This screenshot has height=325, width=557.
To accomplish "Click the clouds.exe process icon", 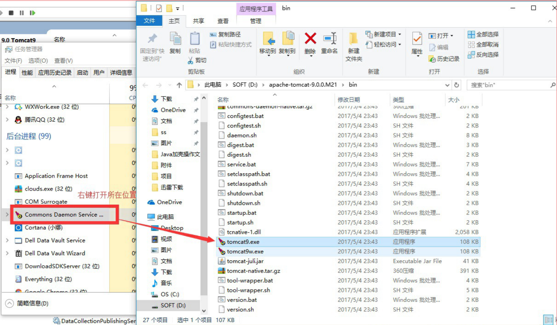I will pyautogui.click(x=18, y=189).
